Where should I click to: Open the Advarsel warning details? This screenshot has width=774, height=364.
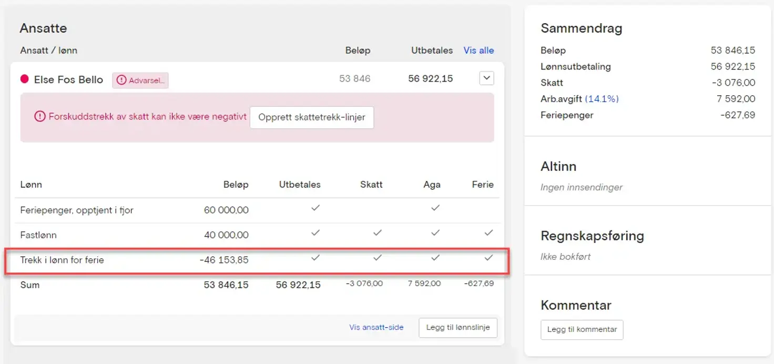pyautogui.click(x=140, y=80)
